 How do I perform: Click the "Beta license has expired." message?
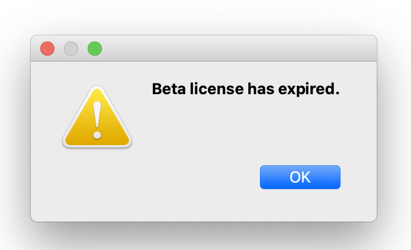[246, 89]
